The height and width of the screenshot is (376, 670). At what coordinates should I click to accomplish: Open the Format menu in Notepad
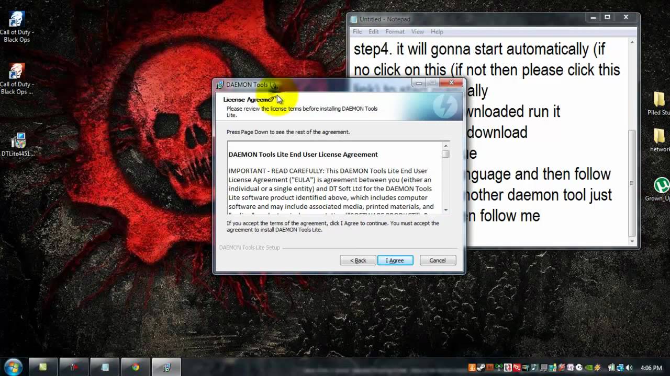[x=395, y=31]
